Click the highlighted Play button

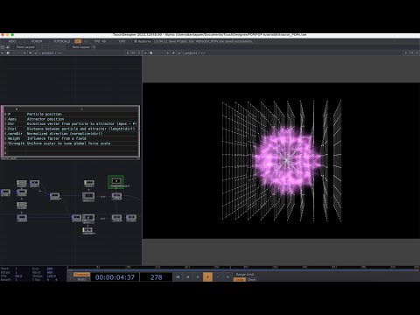[207, 277]
